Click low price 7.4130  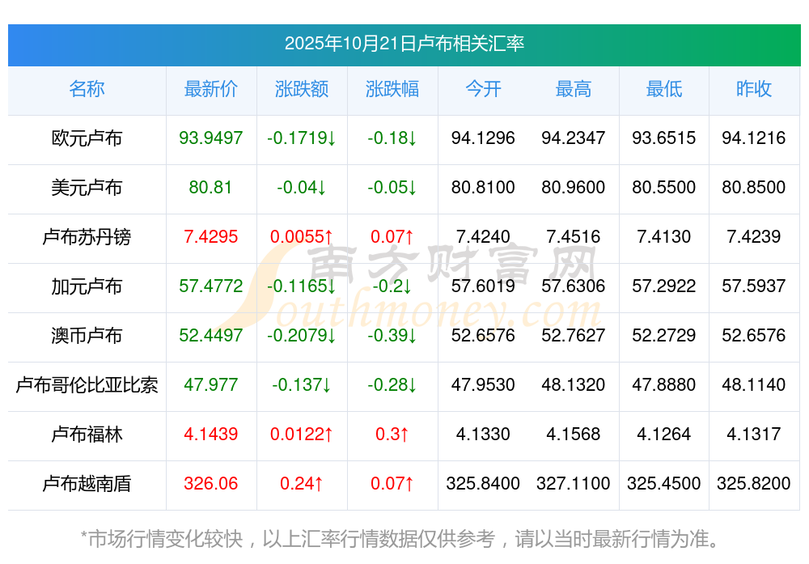pos(663,237)
